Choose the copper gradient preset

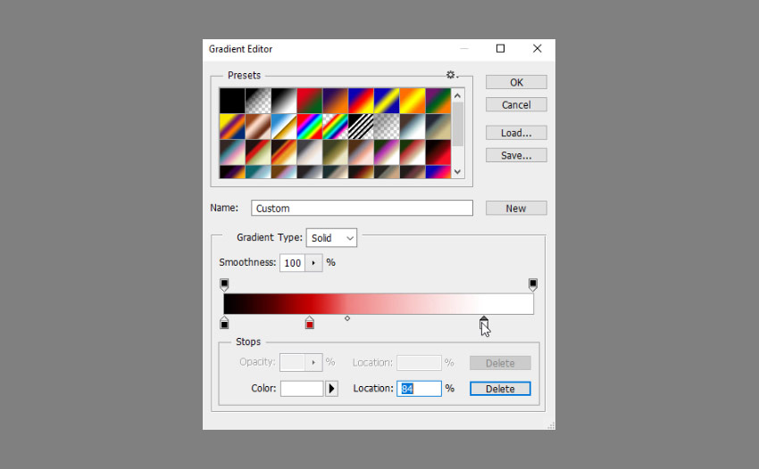258,127
